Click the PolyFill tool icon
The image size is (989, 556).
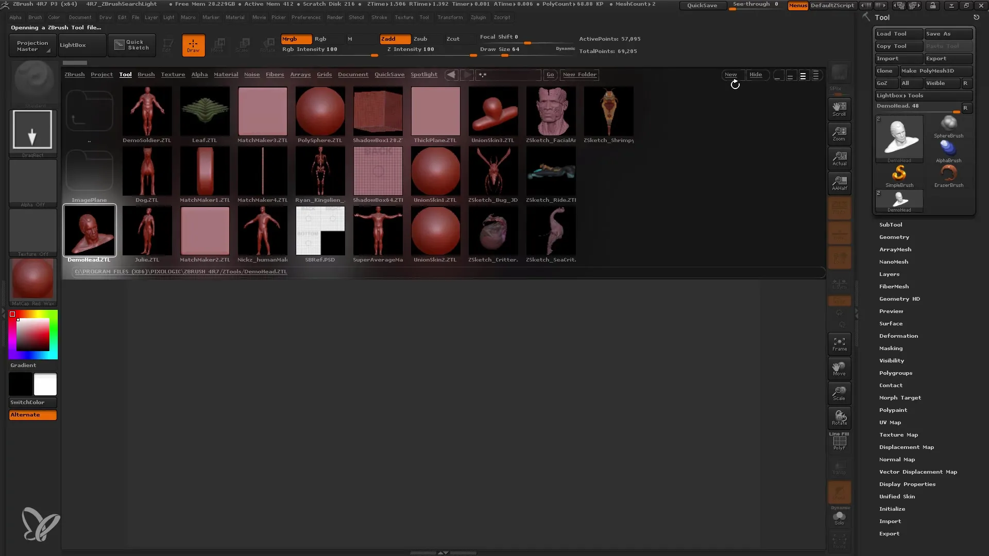pos(840,442)
